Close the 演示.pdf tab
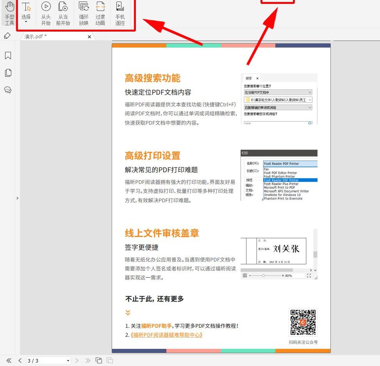 [x=89, y=37]
